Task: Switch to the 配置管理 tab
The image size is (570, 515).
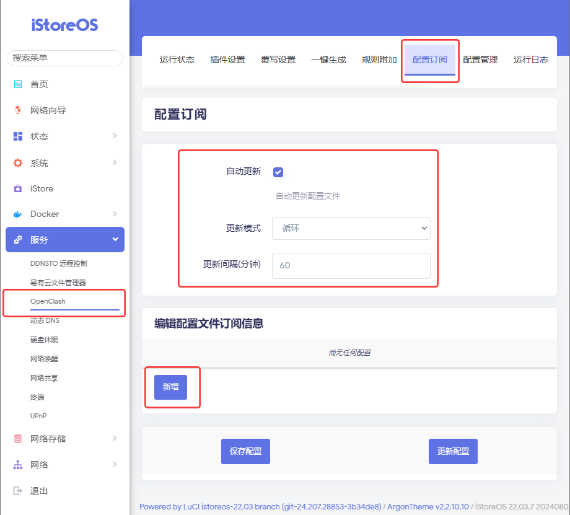Action: coord(481,59)
